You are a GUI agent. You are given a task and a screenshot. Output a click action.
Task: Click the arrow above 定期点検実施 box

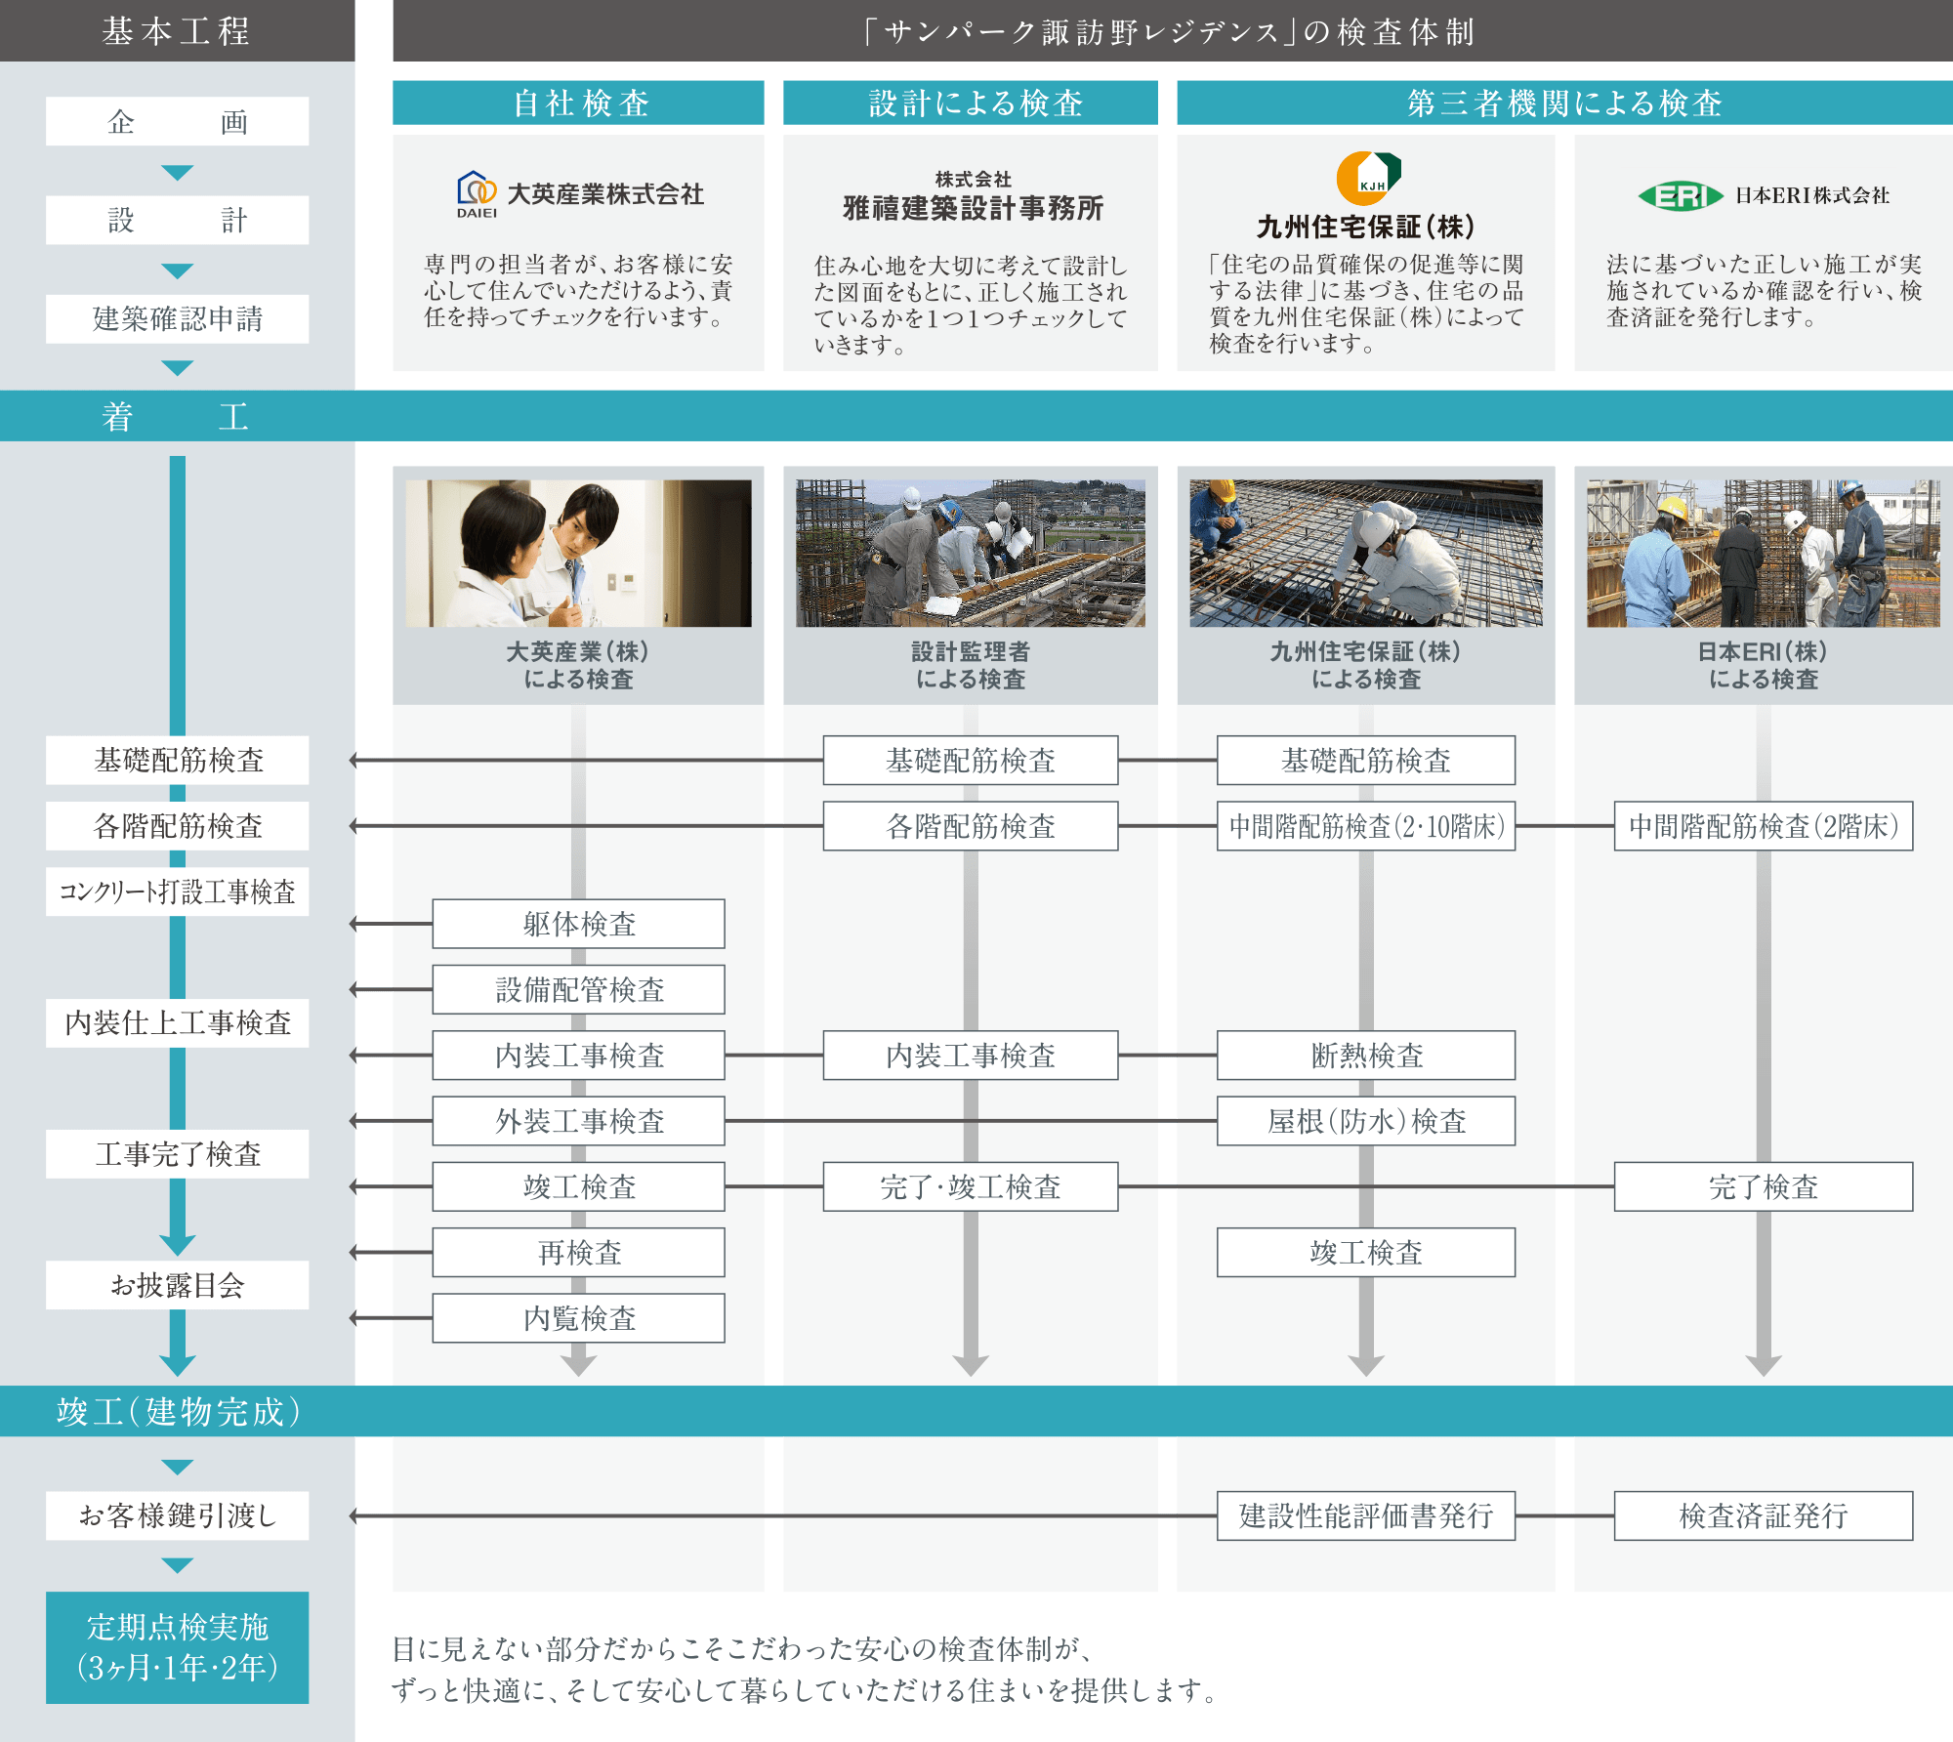tap(178, 1565)
